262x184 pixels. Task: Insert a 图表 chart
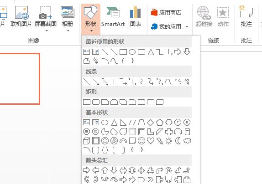[x=136, y=17]
